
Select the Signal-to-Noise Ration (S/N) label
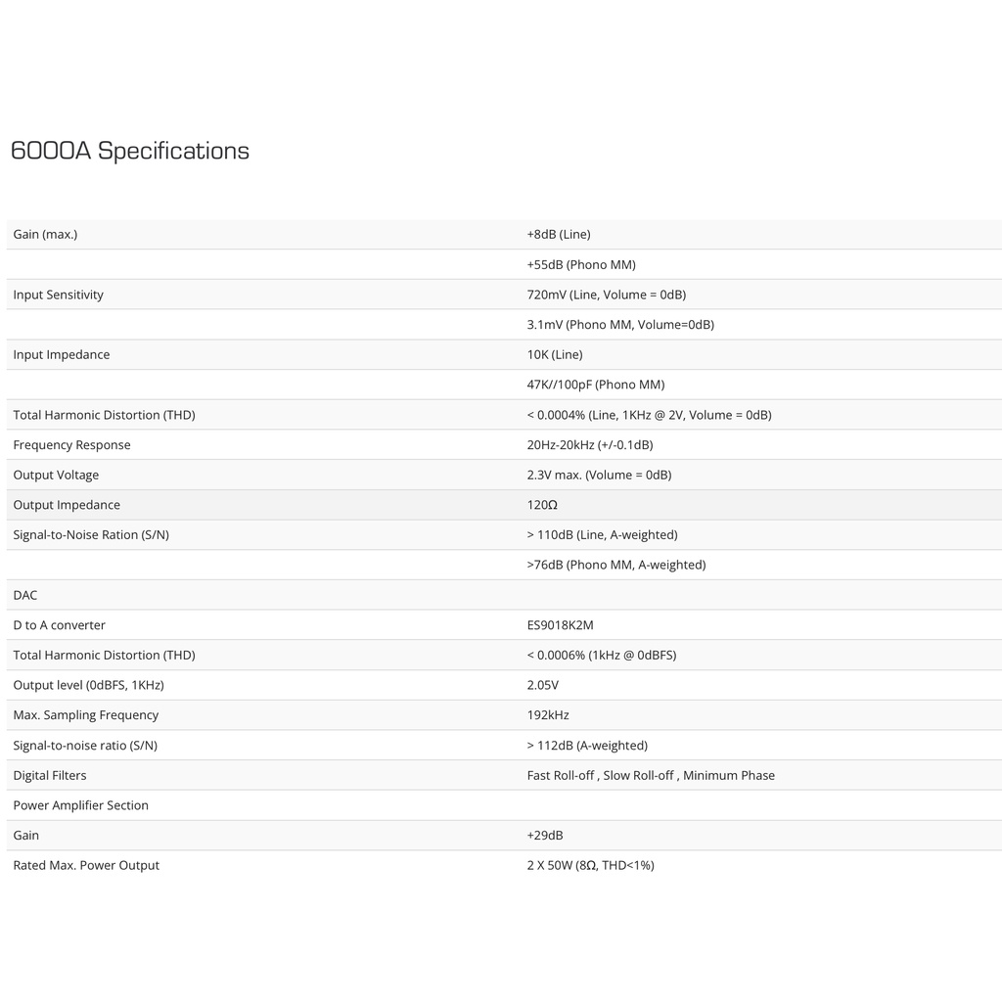point(91,535)
